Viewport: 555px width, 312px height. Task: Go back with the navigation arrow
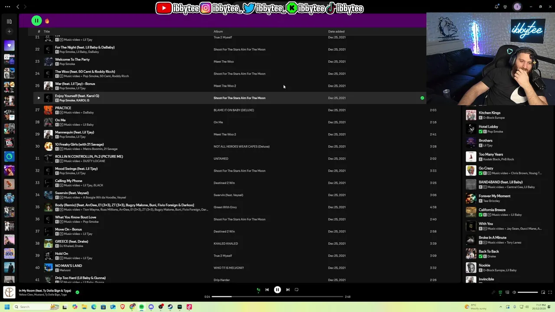click(x=18, y=6)
